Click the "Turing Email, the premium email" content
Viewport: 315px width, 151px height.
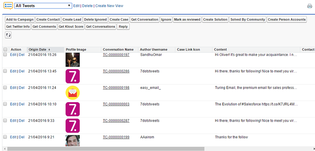coord(256,88)
